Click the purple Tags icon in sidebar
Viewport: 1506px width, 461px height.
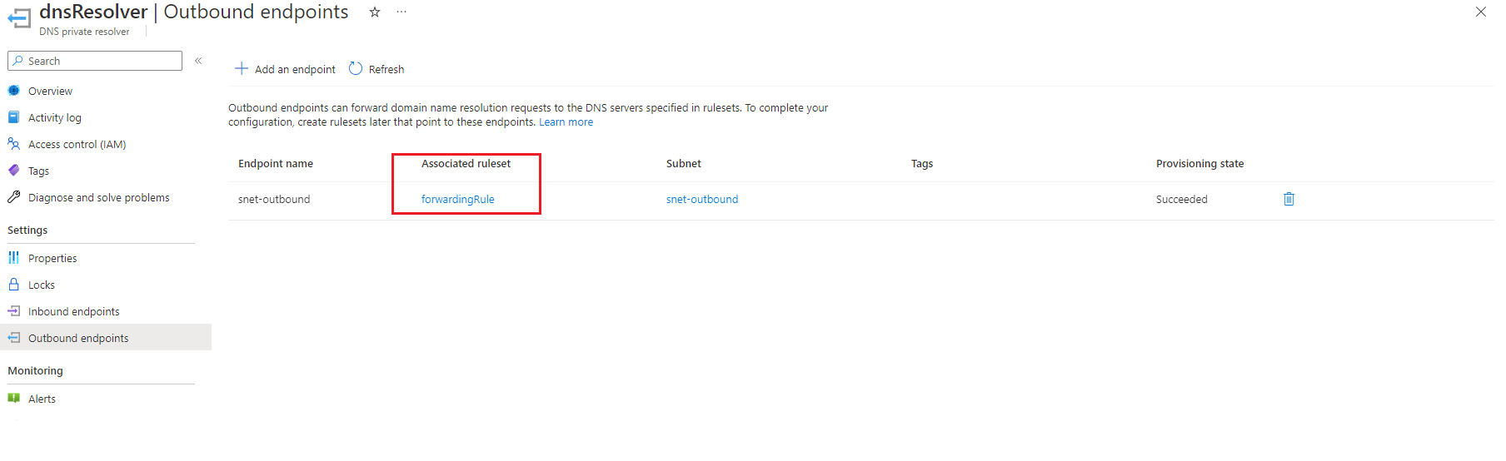[13, 171]
